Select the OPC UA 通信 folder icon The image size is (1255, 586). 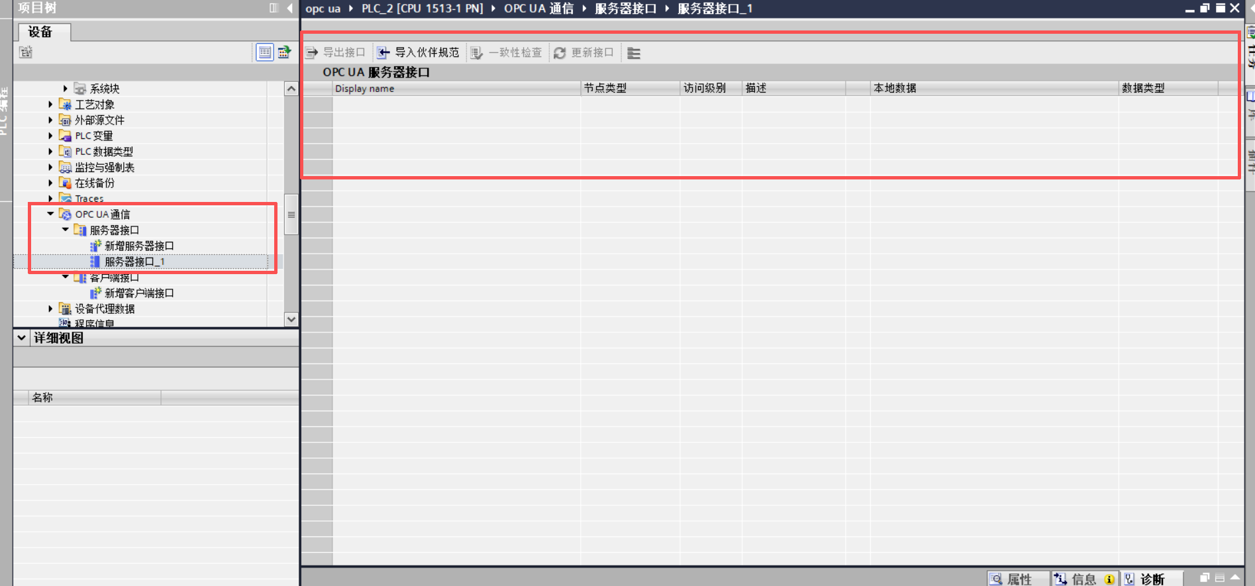[65, 214]
